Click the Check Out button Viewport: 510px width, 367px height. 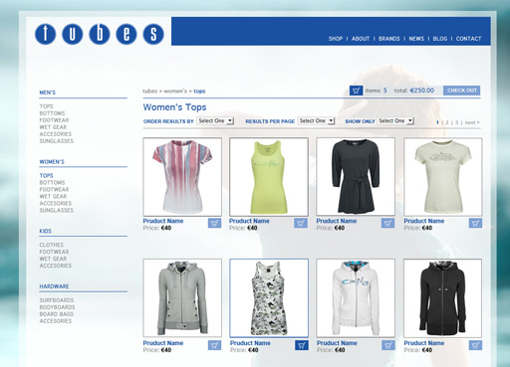click(462, 91)
